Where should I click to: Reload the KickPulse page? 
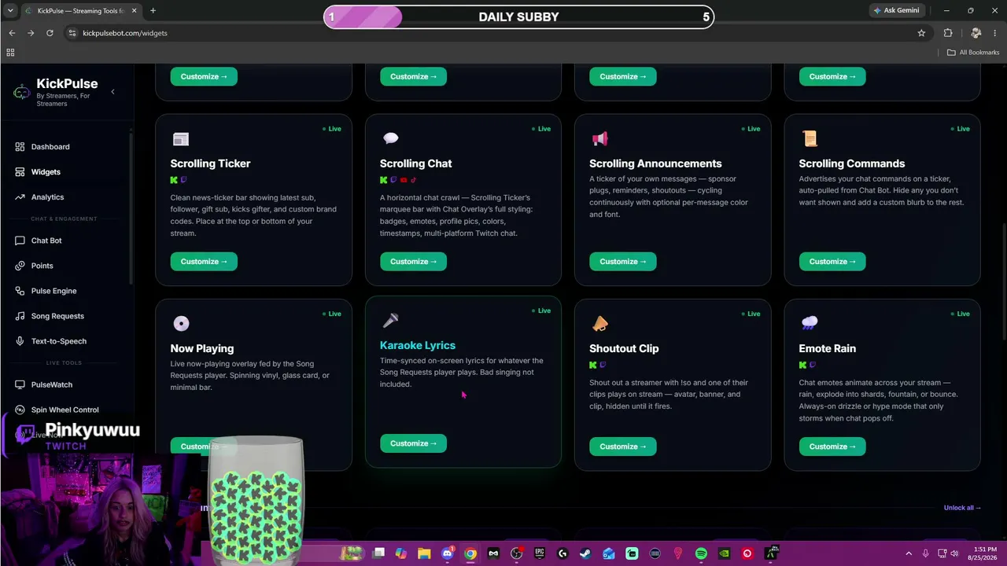50,33
